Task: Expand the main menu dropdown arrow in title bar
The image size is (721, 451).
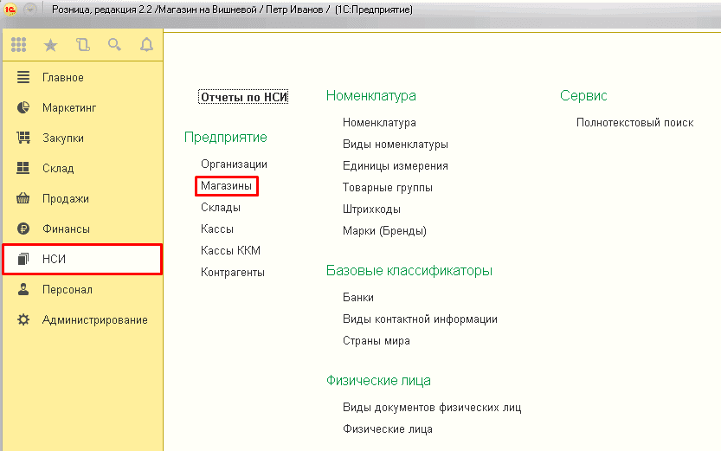Action: 31,9
